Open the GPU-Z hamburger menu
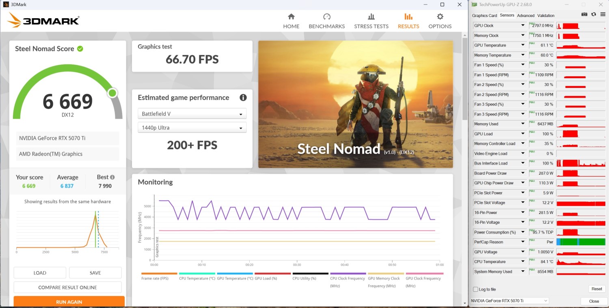This screenshot has width=609, height=308. click(x=603, y=15)
